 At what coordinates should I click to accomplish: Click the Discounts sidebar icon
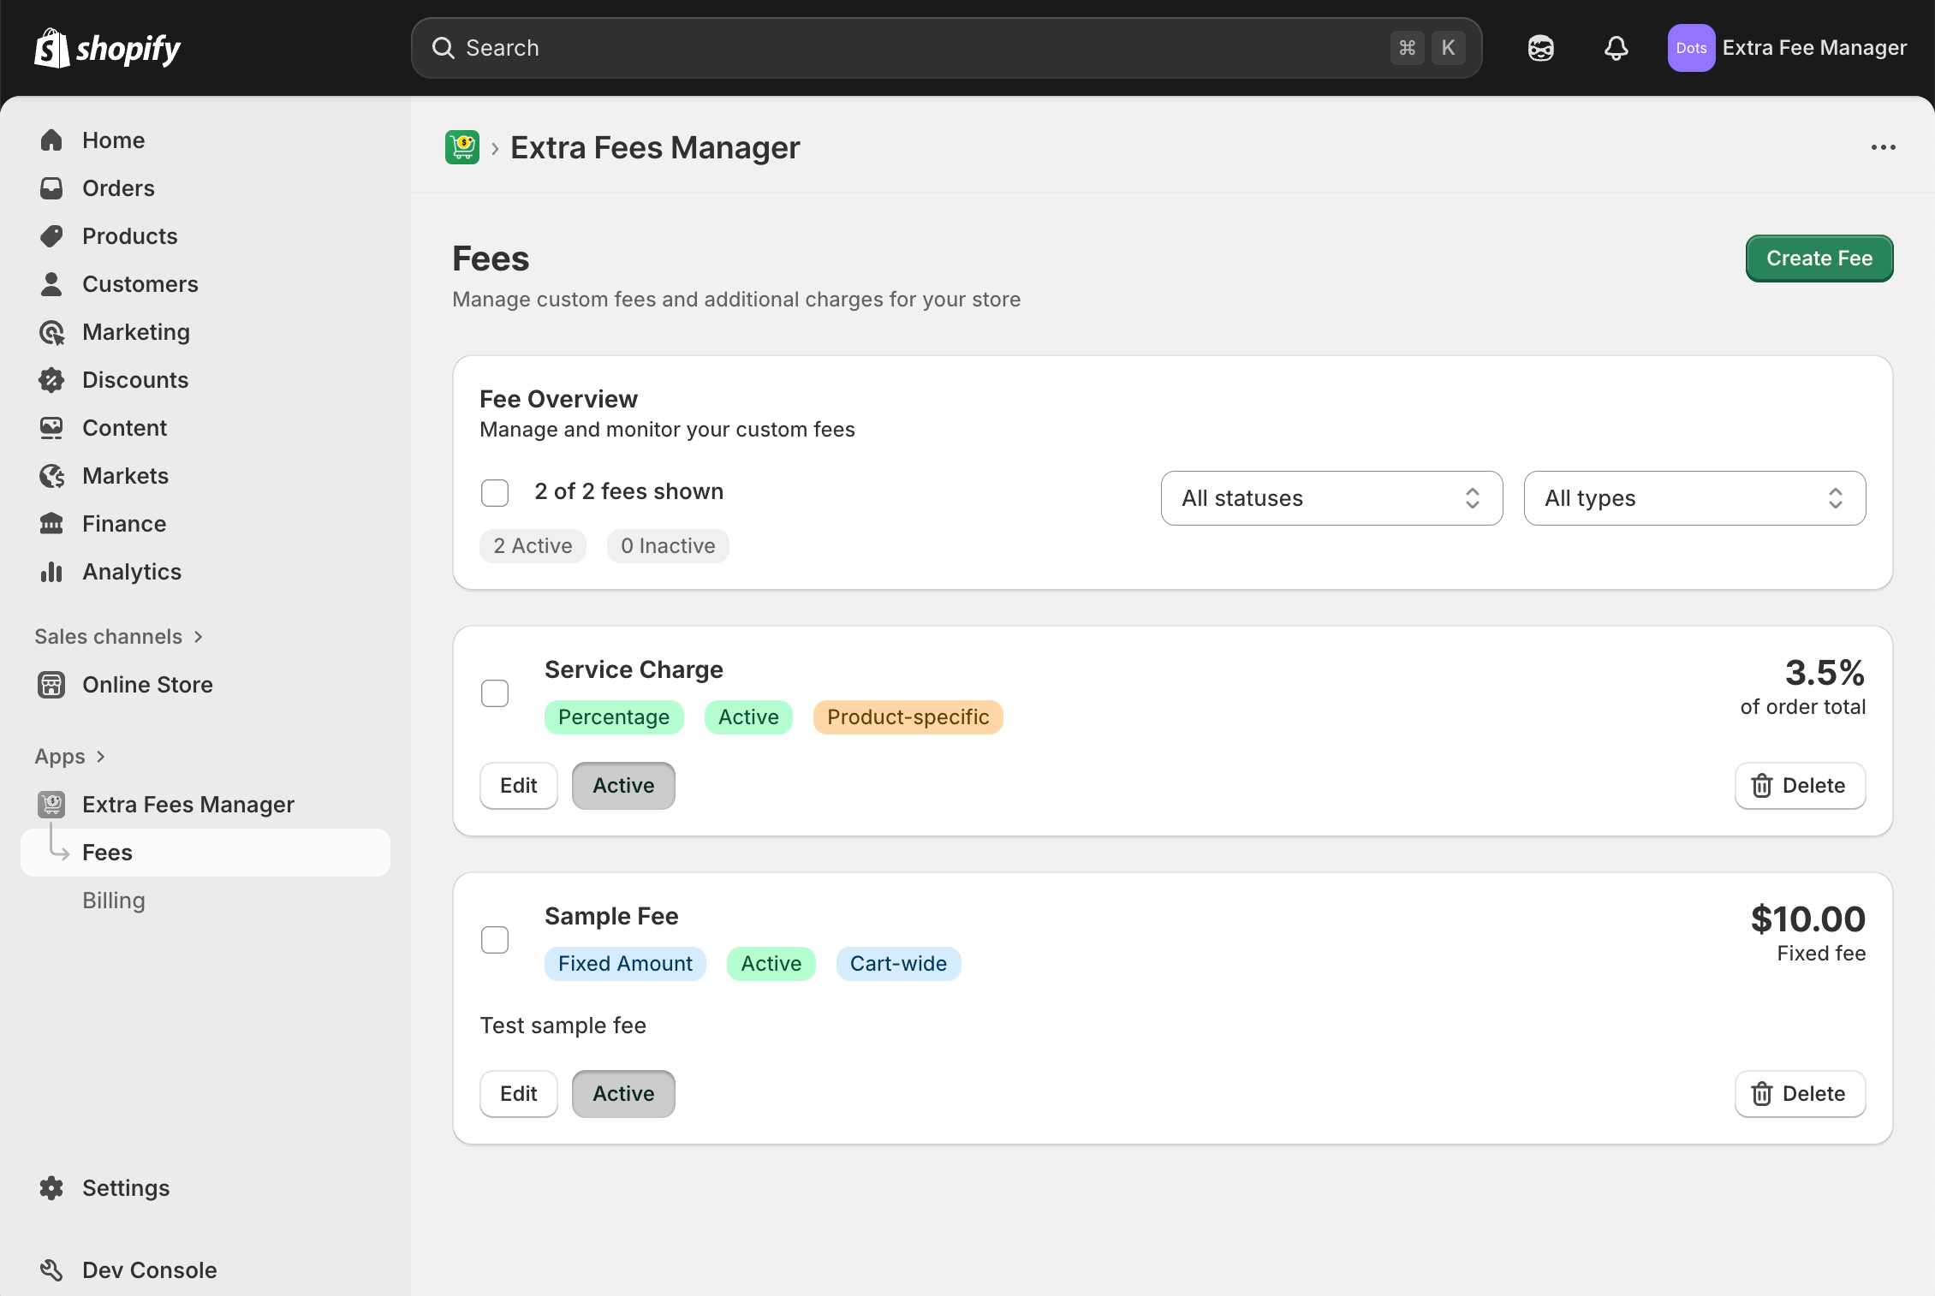[x=51, y=380]
